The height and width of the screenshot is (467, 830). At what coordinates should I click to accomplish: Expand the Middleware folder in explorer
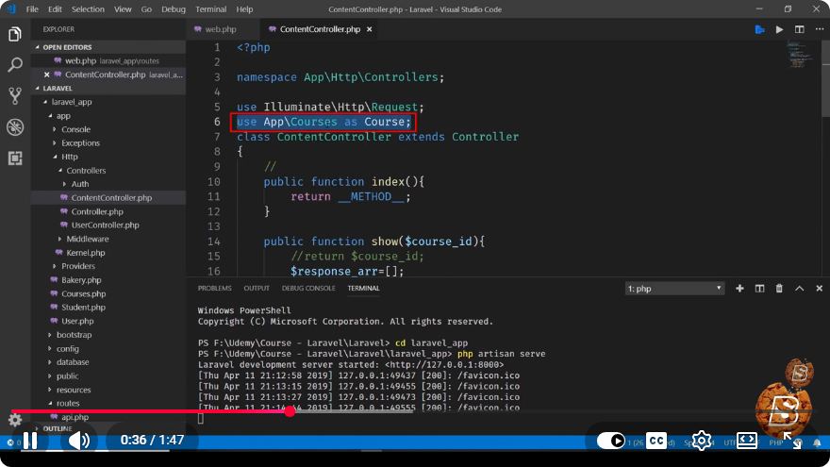(88, 239)
